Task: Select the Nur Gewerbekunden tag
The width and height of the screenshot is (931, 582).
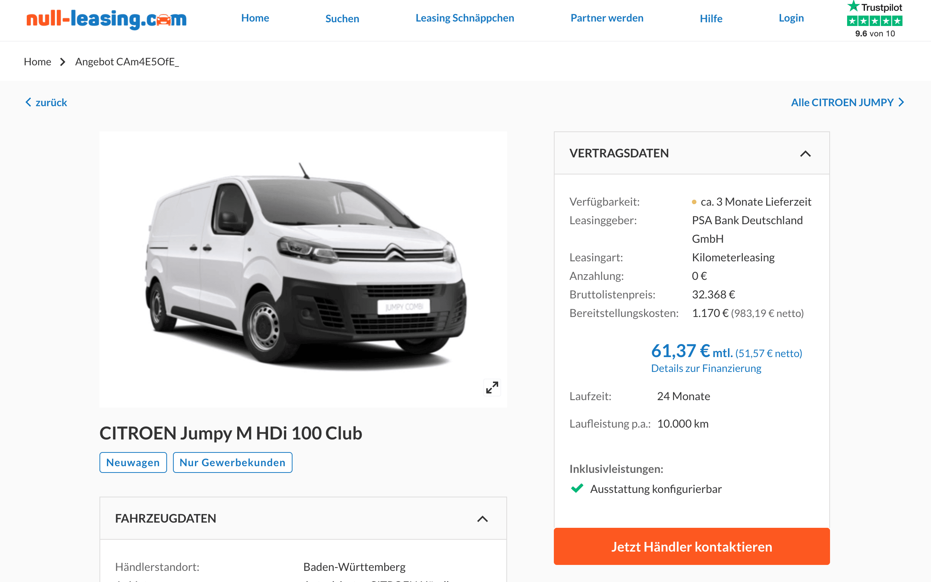Action: coord(232,462)
